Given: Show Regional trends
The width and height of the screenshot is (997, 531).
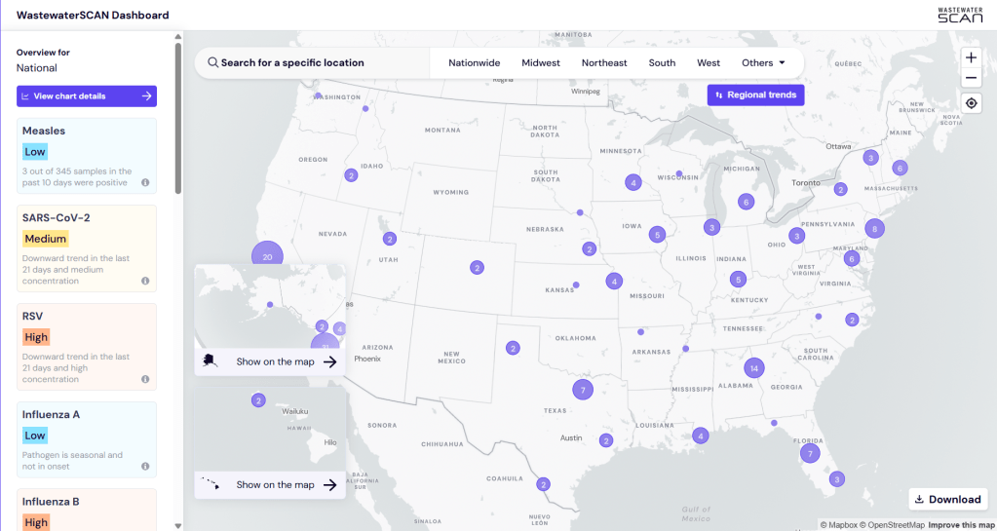Looking at the screenshot, I should 755,95.
